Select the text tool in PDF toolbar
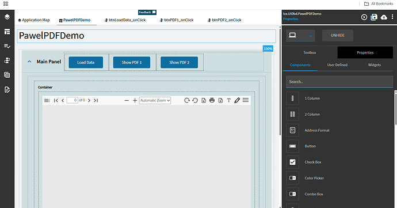397x208 pixels. [228, 100]
